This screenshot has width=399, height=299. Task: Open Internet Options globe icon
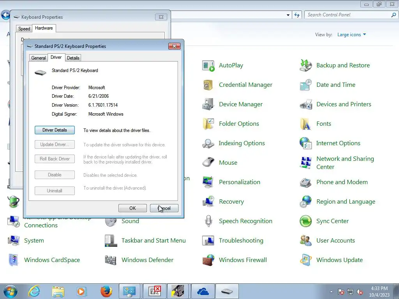pyautogui.click(x=305, y=143)
